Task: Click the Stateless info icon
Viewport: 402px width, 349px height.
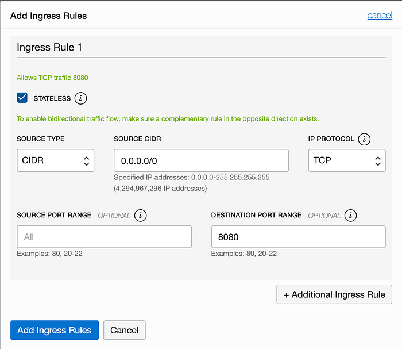Action: (82, 98)
